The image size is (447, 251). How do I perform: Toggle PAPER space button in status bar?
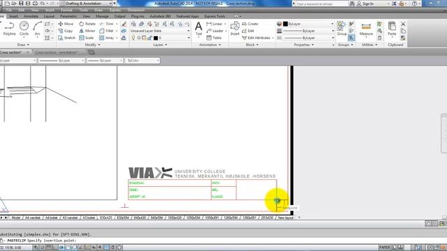coord(384,248)
